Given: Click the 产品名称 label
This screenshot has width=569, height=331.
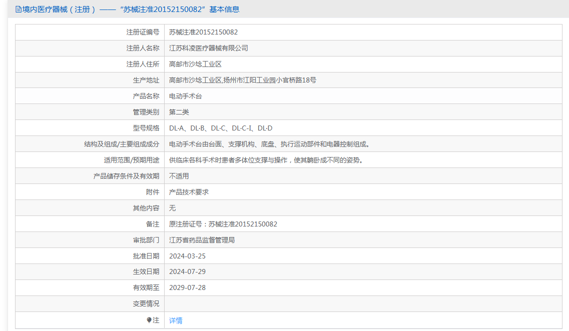Looking at the screenshot, I should pos(146,96).
